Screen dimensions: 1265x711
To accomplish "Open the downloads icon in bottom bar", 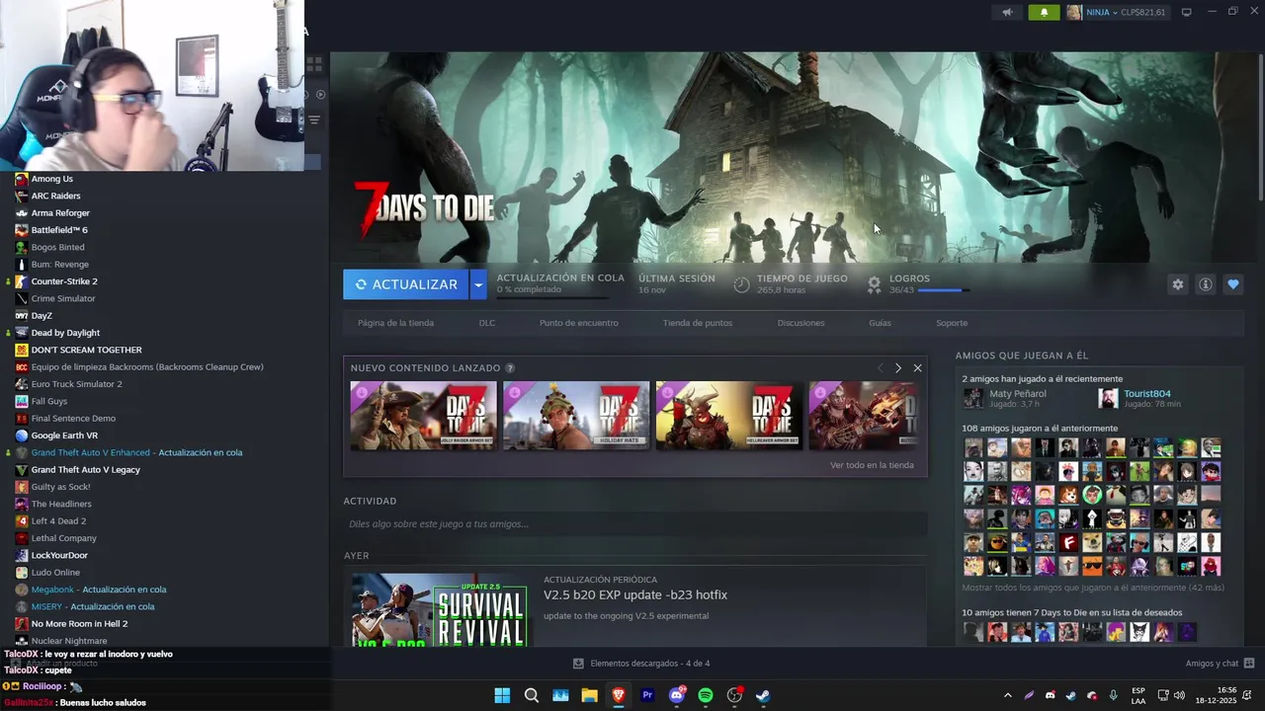I will (579, 664).
